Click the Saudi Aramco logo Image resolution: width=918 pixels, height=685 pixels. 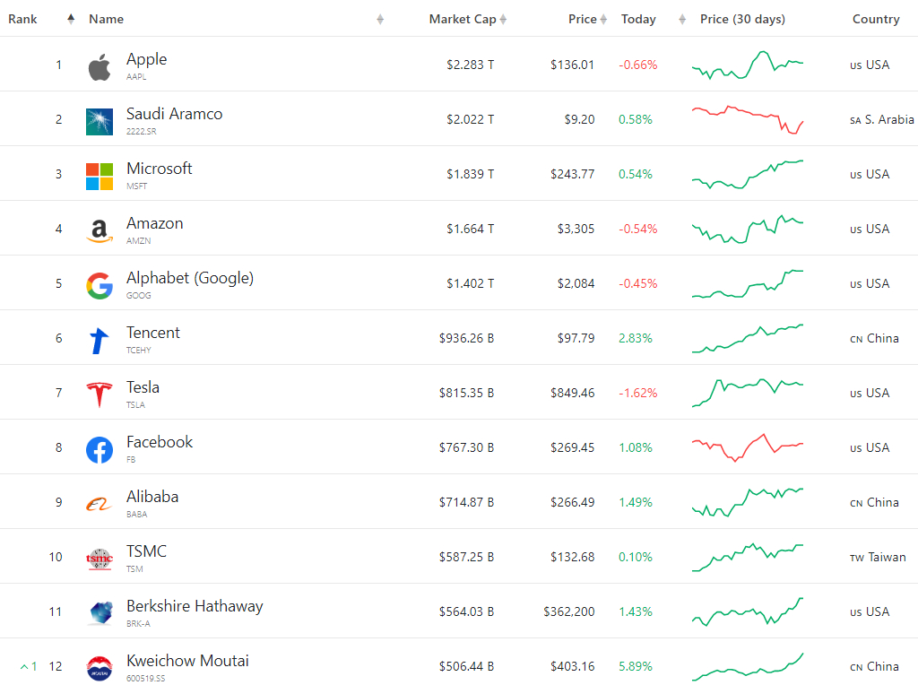coord(100,122)
